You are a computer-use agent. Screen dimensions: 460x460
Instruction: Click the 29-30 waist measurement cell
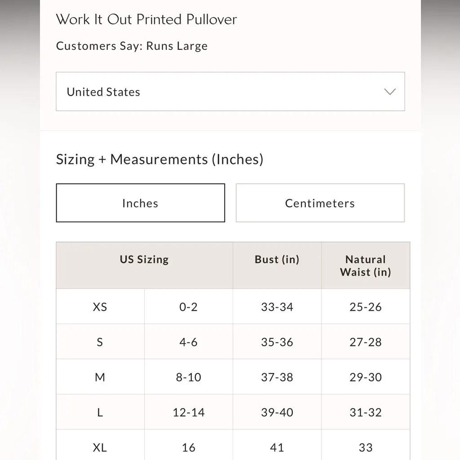365,377
